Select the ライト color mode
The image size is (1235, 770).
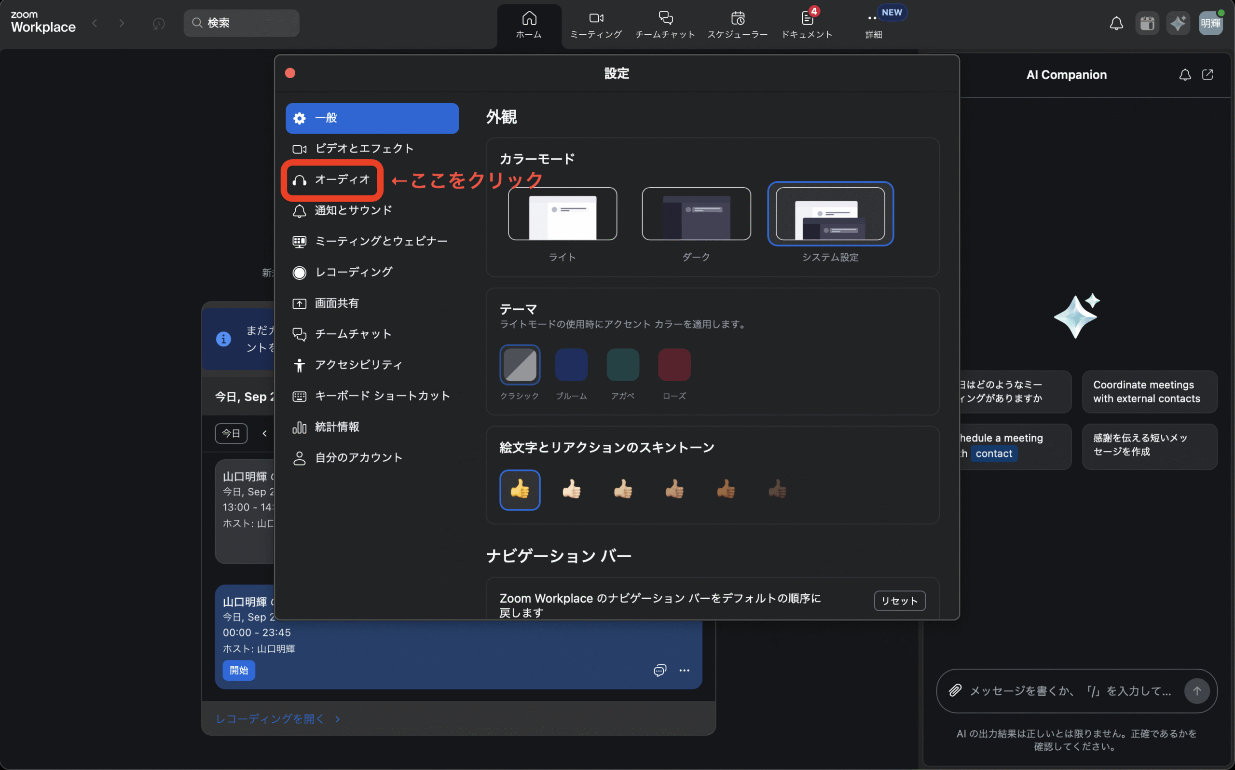(x=562, y=214)
